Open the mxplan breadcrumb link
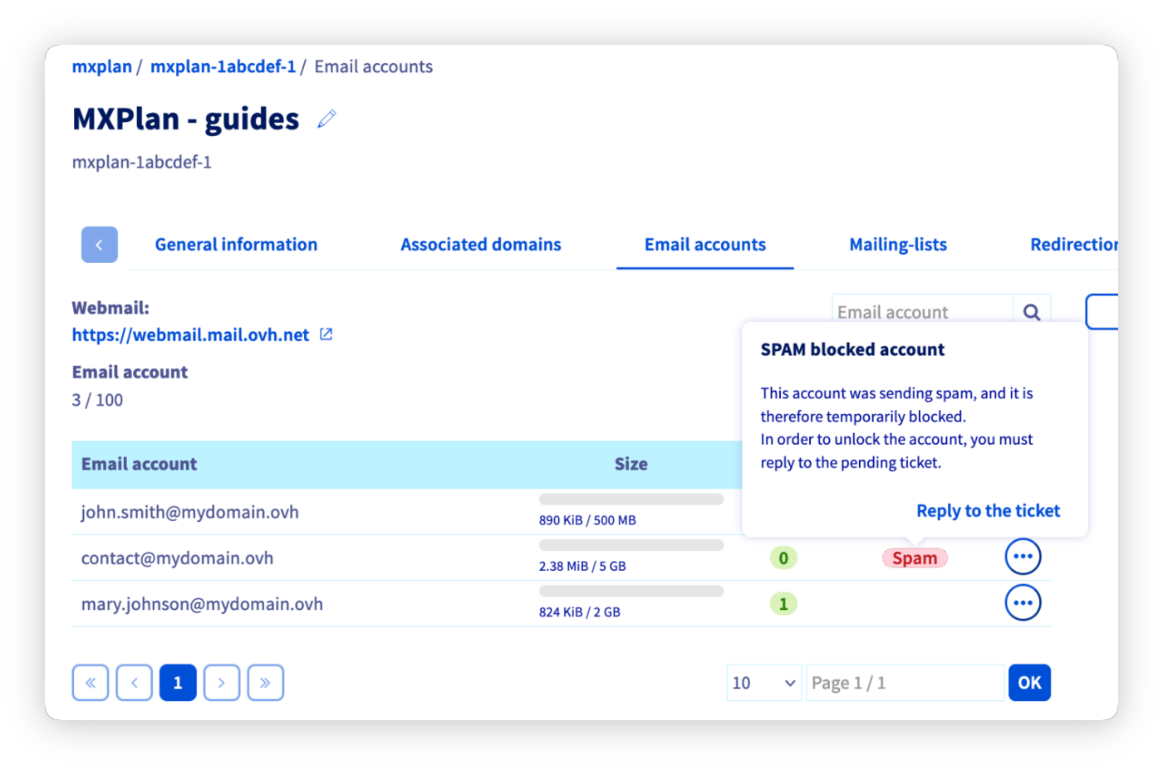Viewport: 1163px width, 765px height. coord(101,66)
